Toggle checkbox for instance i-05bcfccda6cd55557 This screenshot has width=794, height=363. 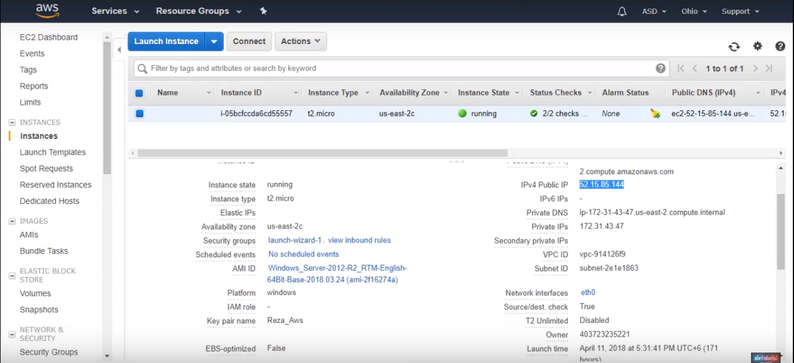click(x=139, y=114)
